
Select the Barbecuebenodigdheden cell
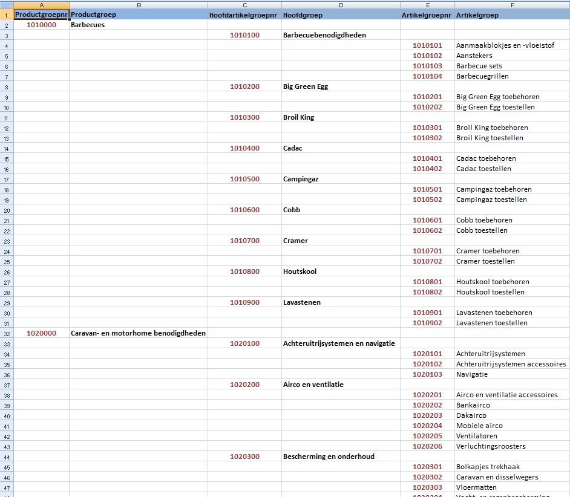pyautogui.click(x=341, y=35)
